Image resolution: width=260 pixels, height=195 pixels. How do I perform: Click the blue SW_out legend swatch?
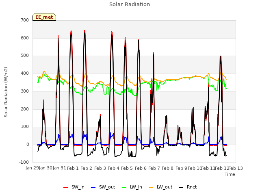tap(93, 188)
